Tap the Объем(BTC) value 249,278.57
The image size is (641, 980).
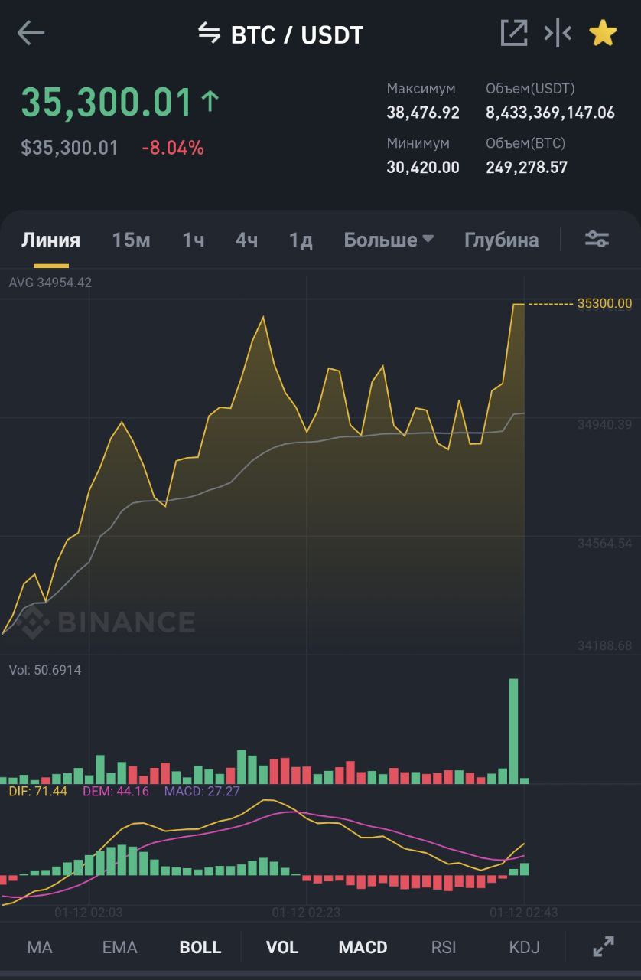coord(526,167)
